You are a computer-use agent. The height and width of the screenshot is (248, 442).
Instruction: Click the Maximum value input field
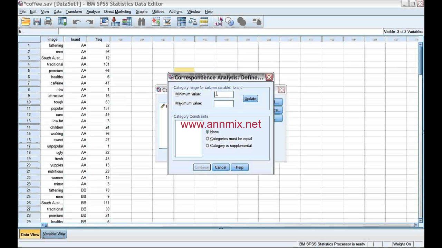(224, 103)
